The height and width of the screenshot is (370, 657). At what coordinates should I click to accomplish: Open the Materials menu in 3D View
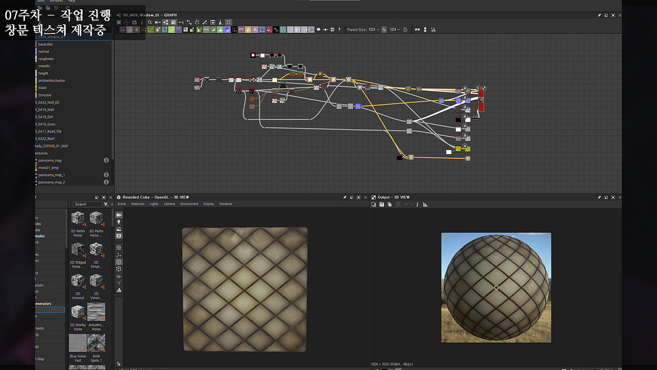pos(138,204)
